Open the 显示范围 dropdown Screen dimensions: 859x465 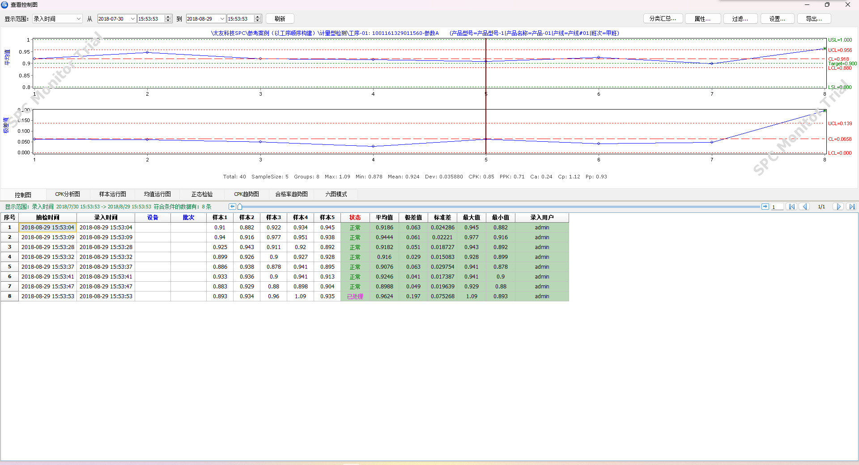point(79,19)
